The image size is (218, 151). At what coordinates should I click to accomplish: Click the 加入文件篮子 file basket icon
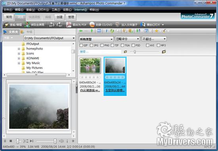click(117, 25)
